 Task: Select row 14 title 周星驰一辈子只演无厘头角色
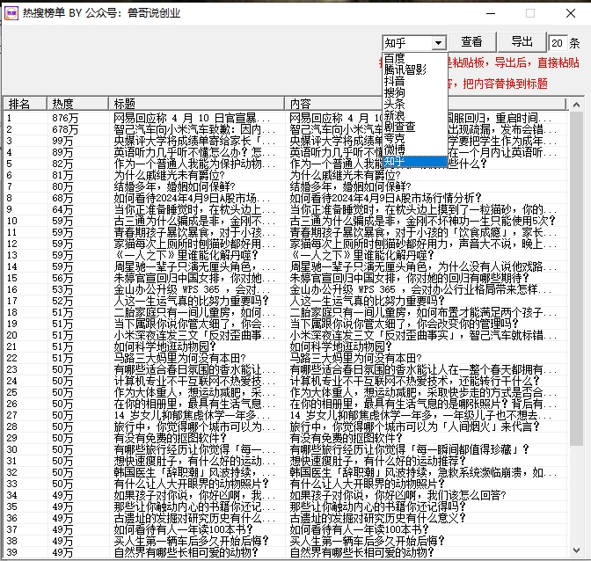194,267
